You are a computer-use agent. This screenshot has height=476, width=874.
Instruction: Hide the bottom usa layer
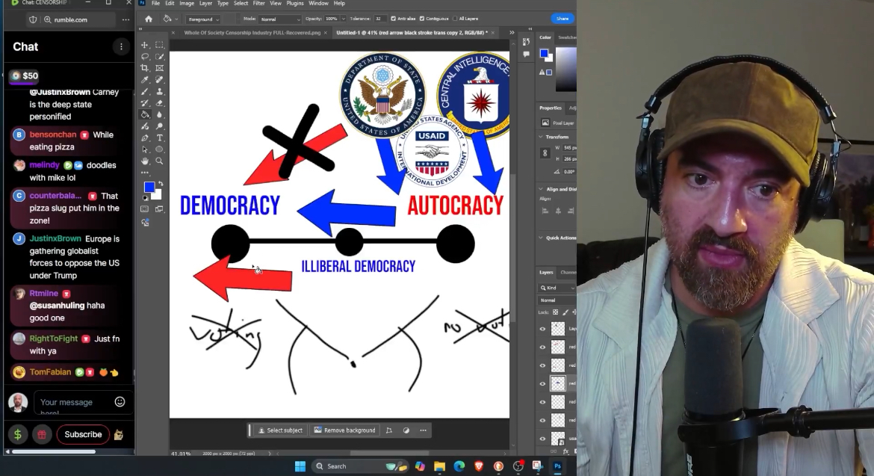[x=542, y=439]
